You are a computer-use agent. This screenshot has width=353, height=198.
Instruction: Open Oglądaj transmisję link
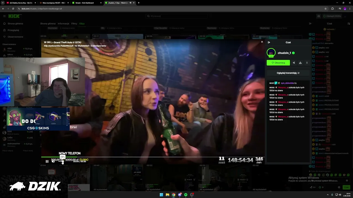(288, 73)
